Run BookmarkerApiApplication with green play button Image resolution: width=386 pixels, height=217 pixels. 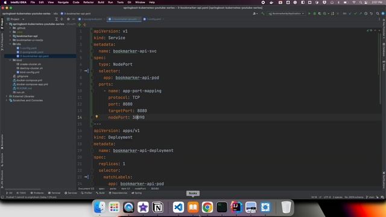pyautogui.click(x=309, y=13)
